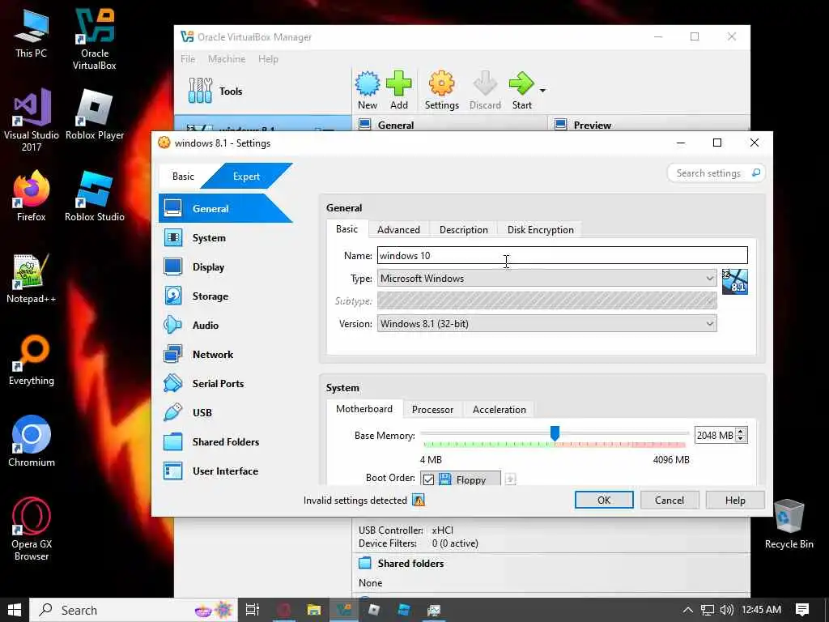Open the Chromium desktop shortcut

tap(32, 441)
